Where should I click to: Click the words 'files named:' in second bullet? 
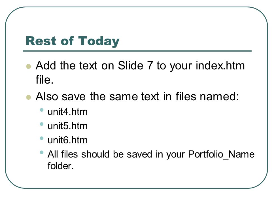point(207,96)
